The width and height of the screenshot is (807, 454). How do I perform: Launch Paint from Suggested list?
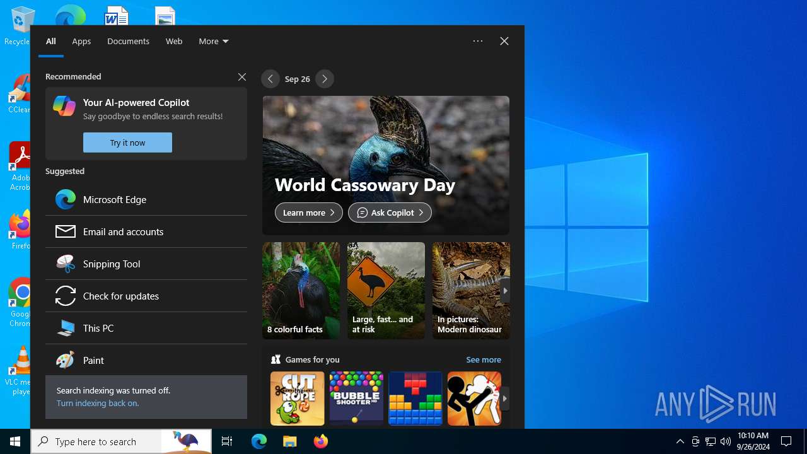coord(146,360)
